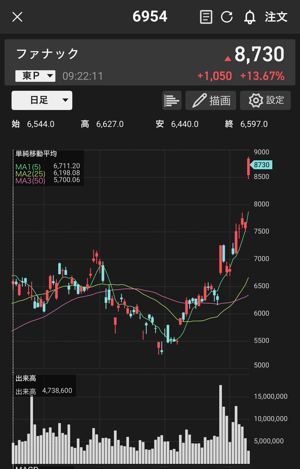Tap the tallest recent volume bar
Image resolution: width=300 pixels, height=469 pixels.
click(221, 424)
